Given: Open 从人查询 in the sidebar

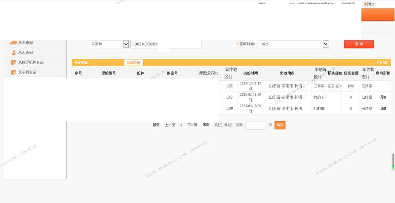Looking at the screenshot, I should click(x=25, y=53).
